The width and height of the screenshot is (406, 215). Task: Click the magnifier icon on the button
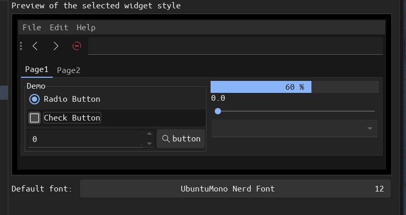pos(166,139)
